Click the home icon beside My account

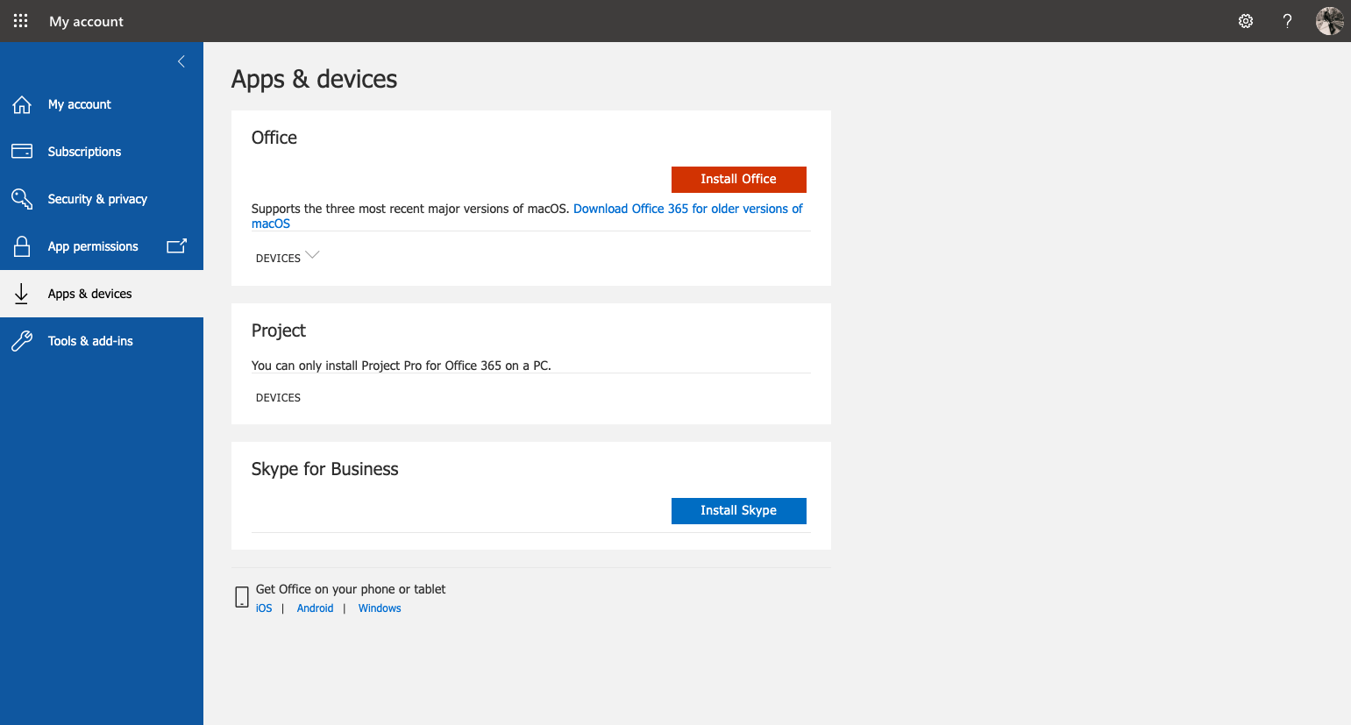(x=22, y=105)
